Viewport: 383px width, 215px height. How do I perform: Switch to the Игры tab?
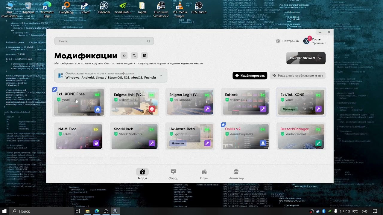pos(204,174)
